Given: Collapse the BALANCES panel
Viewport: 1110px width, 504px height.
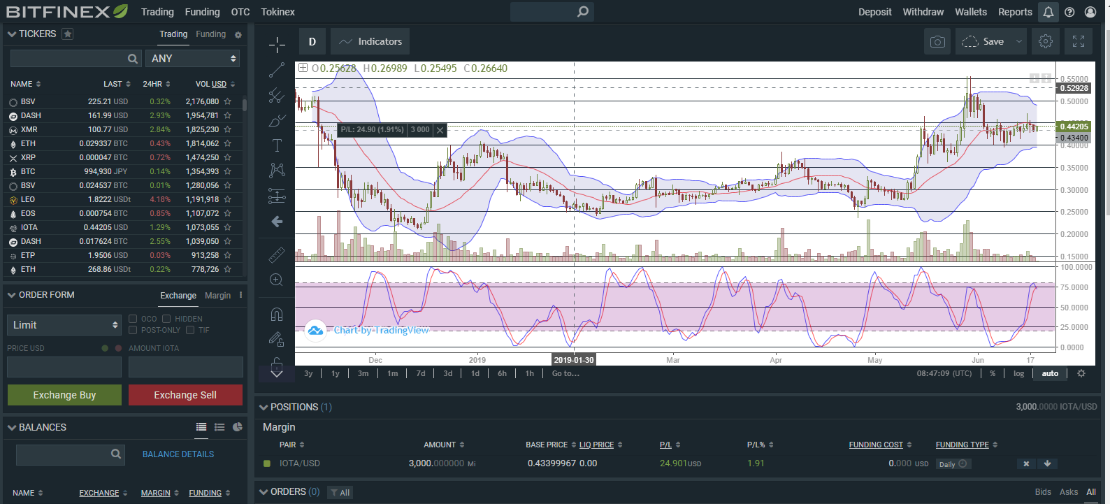Looking at the screenshot, I should coord(12,427).
